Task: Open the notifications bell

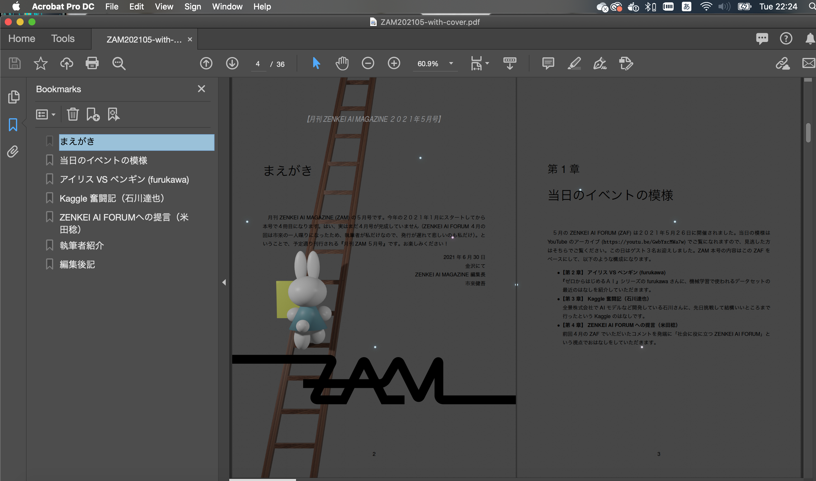Action: pos(810,38)
